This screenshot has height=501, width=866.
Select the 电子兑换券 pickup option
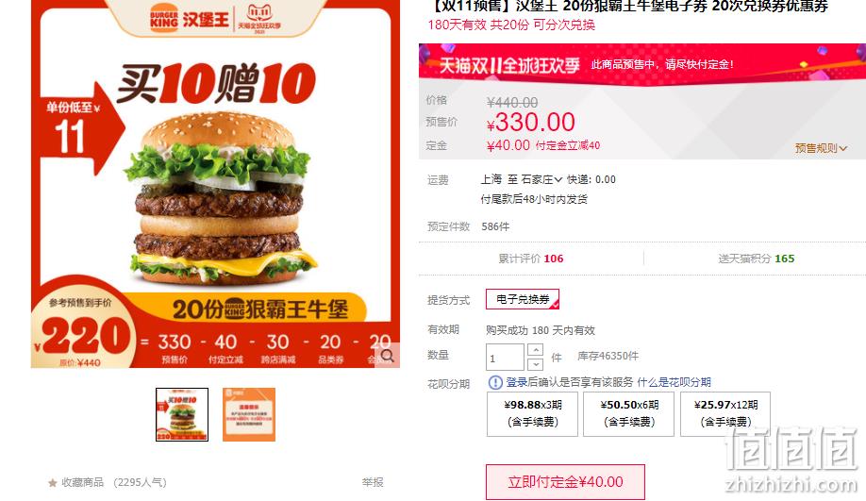[x=523, y=299]
